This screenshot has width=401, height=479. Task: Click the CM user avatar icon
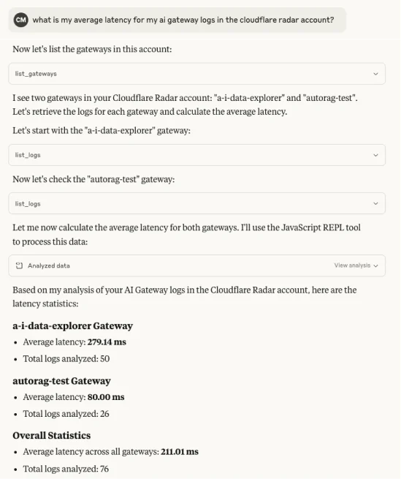[x=20, y=20]
